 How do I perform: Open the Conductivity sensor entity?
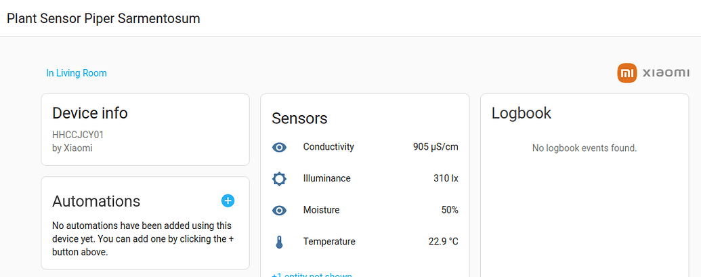[328, 147]
